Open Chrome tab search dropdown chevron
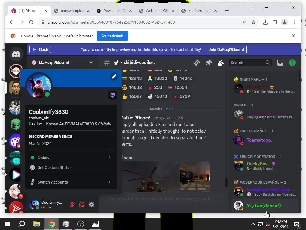This screenshot has height=230, width=306. (x=252, y=7)
